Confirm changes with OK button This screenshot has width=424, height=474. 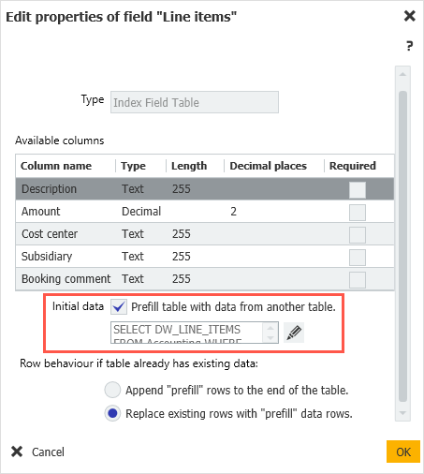pos(403,452)
